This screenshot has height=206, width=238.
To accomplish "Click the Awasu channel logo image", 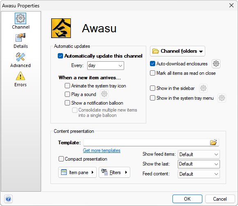I will pyautogui.click(x=61, y=28).
